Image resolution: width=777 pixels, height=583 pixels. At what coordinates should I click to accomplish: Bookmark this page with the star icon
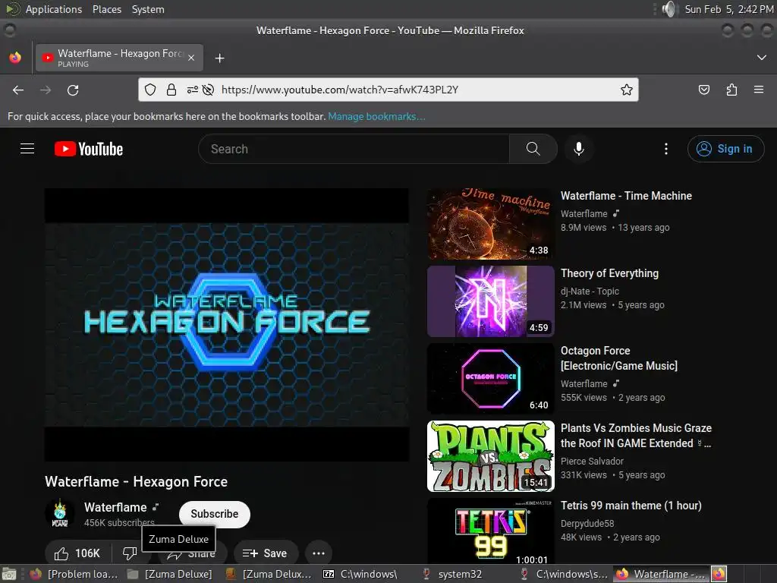[x=626, y=90]
